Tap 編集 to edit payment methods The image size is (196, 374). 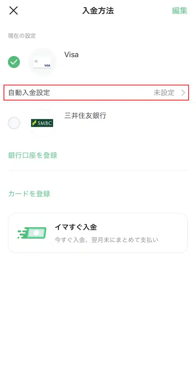(x=179, y=11)
